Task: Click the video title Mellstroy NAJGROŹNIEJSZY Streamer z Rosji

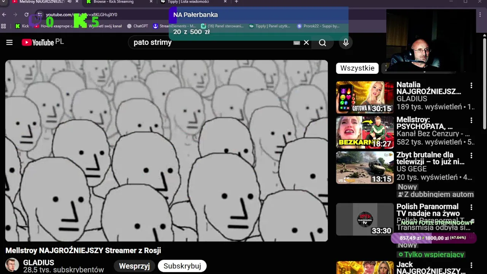Action: click(83, 250)
